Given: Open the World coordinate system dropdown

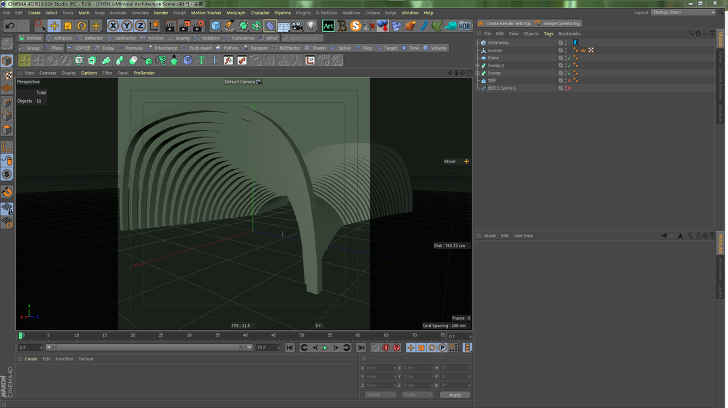Looking at the screenshot, I should pyautogui.click(x=380, y=394).
